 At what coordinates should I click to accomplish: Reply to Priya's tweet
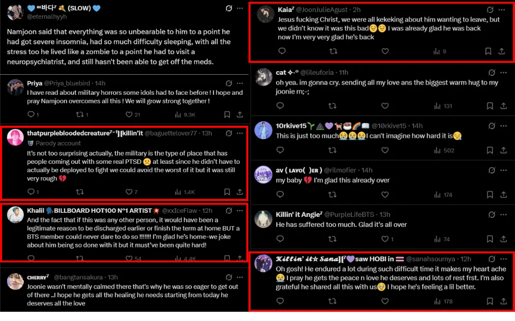pyautogui.click(x=30, y=114)
